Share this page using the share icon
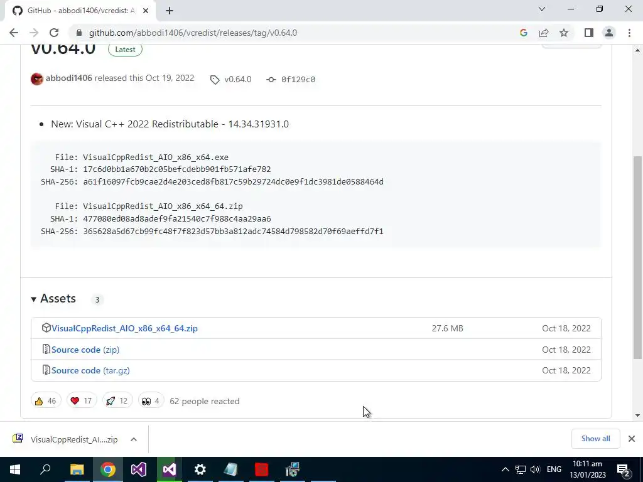Viewport: 643px width, 482px height. coord(544,33)
